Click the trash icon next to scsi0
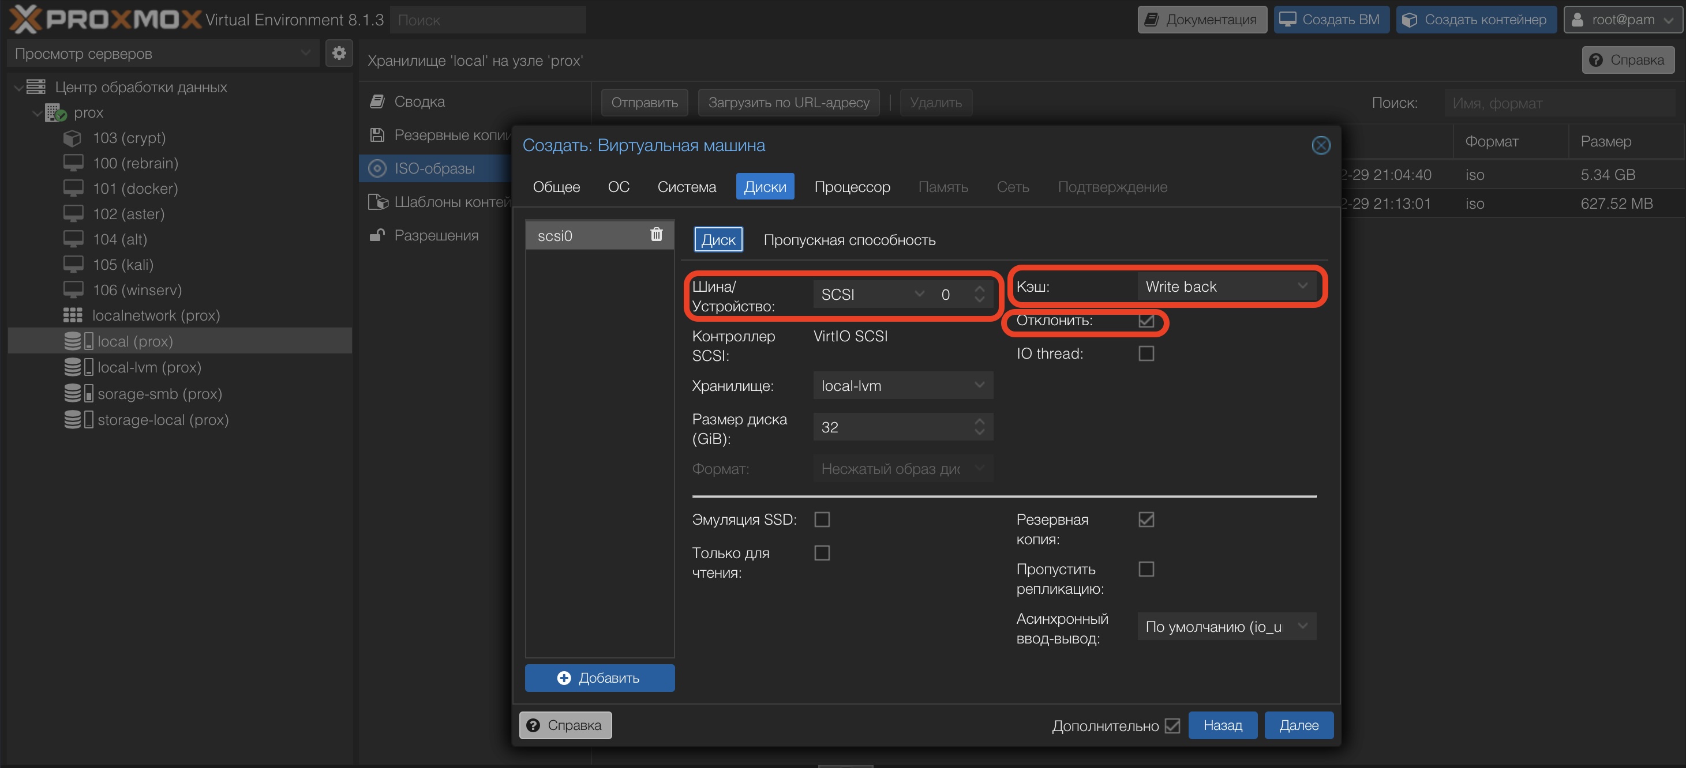Viewport: 1686px width, 768px height. pos(657,235)
